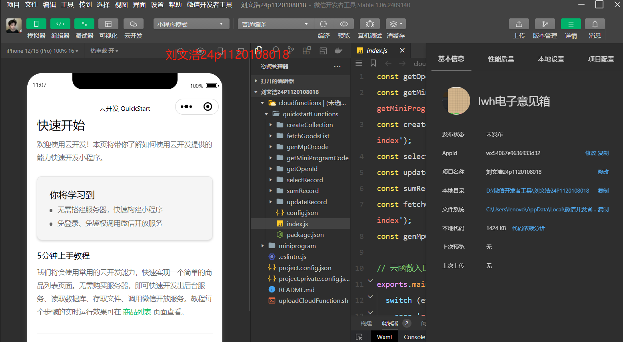The width and height of the screenshot is (623, 342).
Task: Click the 编译 compile refresh icon
Action: tap(324, 24)
